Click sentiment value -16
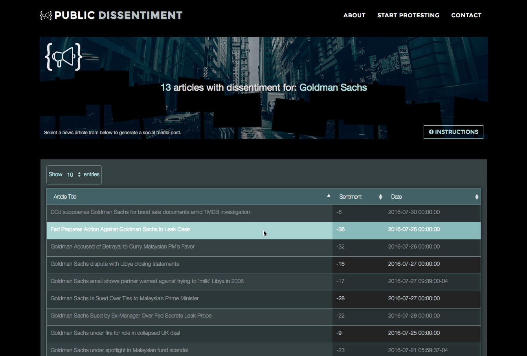527x356 pixels. pyautogui.click(x=340, y=264)
